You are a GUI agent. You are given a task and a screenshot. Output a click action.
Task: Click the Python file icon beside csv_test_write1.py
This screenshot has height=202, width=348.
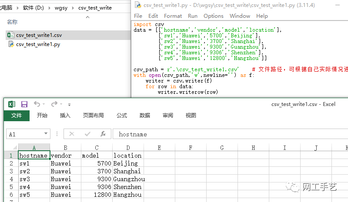[11, 44]
